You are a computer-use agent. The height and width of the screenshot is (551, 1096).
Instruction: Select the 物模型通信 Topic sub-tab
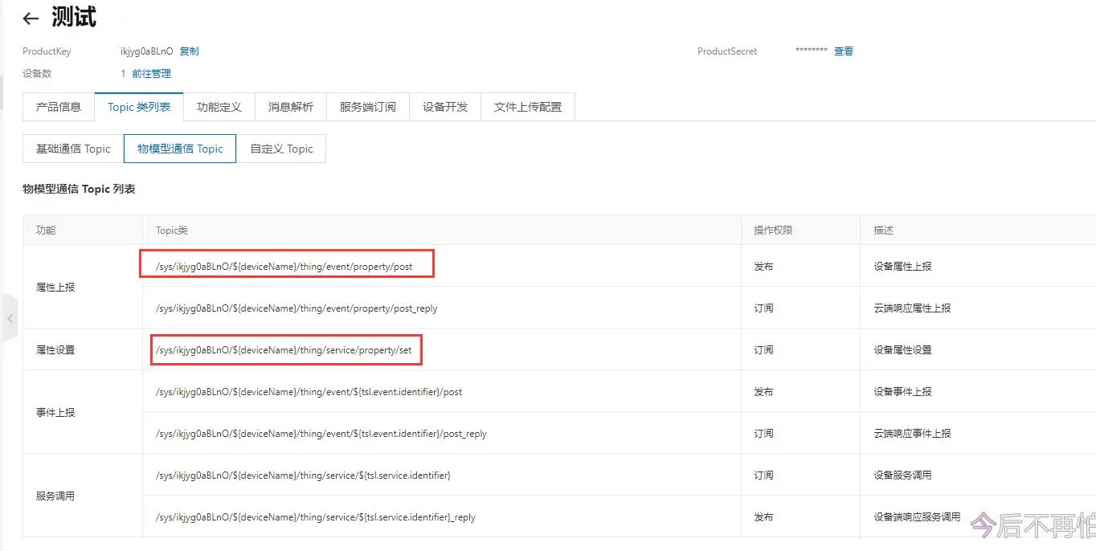[180, 149]
